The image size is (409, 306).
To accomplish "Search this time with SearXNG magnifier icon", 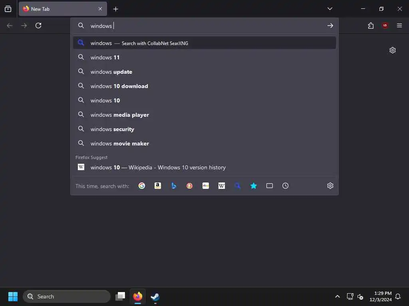I will point(237,186).
